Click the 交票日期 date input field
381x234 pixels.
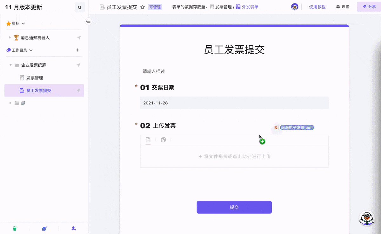(234, 103)
